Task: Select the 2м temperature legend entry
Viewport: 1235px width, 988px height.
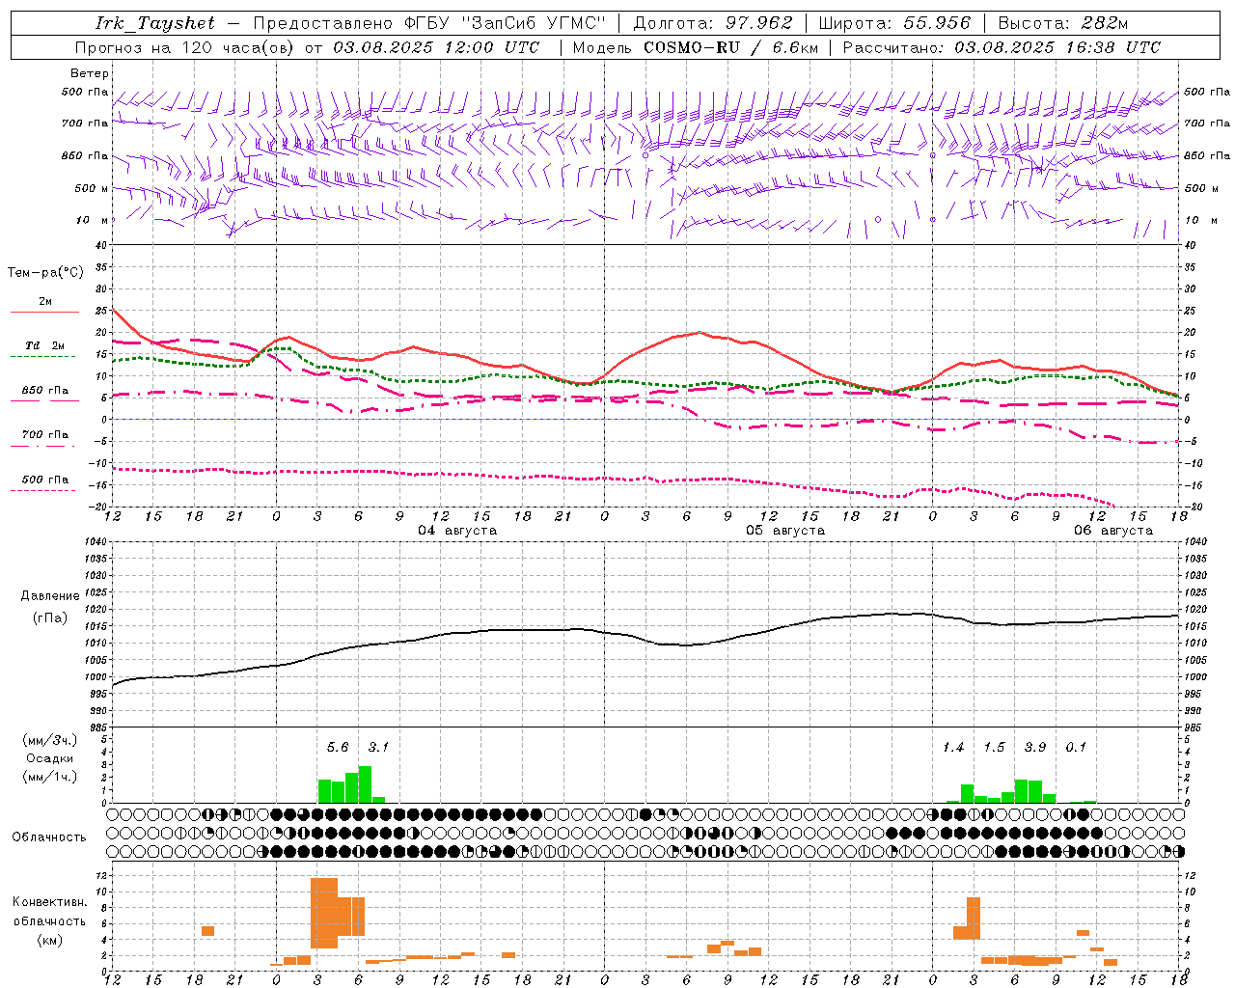Action: click(45, 302)
